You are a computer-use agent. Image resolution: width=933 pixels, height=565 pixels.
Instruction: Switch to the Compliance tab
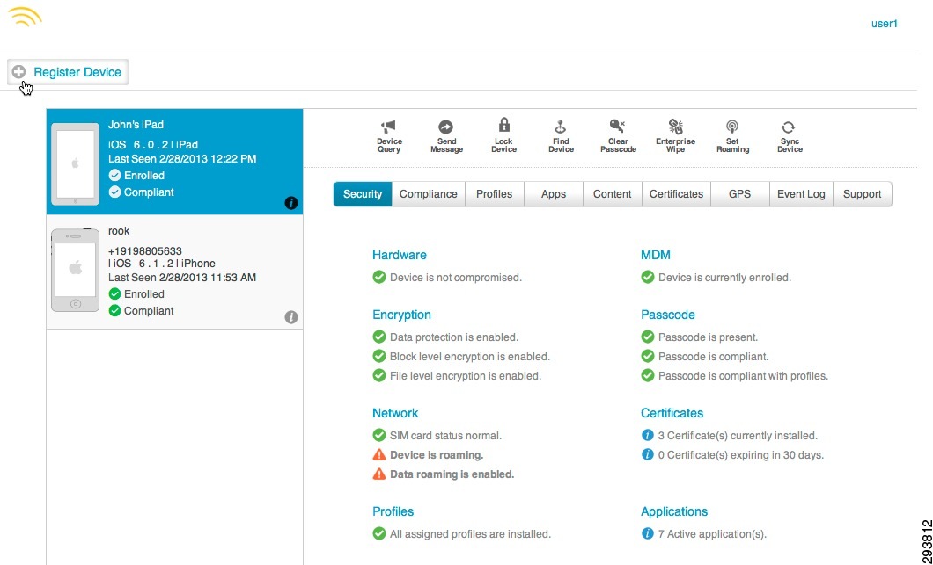click(x=428, y=194)
